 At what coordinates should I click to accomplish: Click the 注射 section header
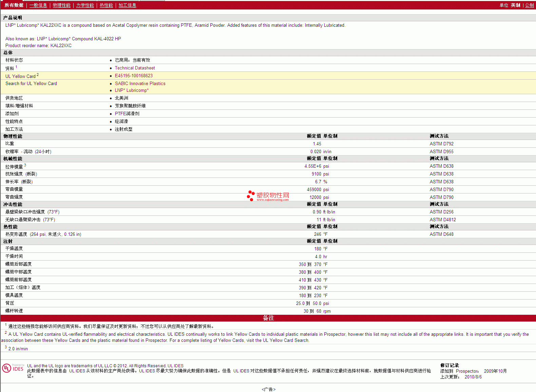[8, 241]
